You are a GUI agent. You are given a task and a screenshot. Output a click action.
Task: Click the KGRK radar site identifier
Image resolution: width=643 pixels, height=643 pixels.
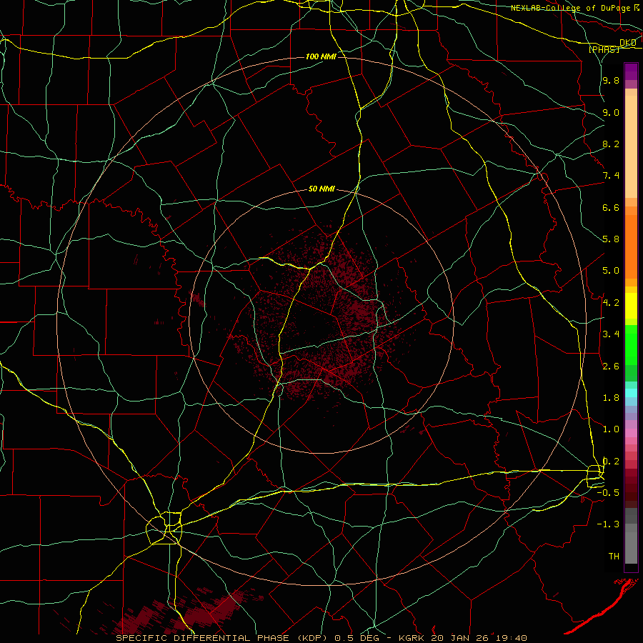coord(412,638)
